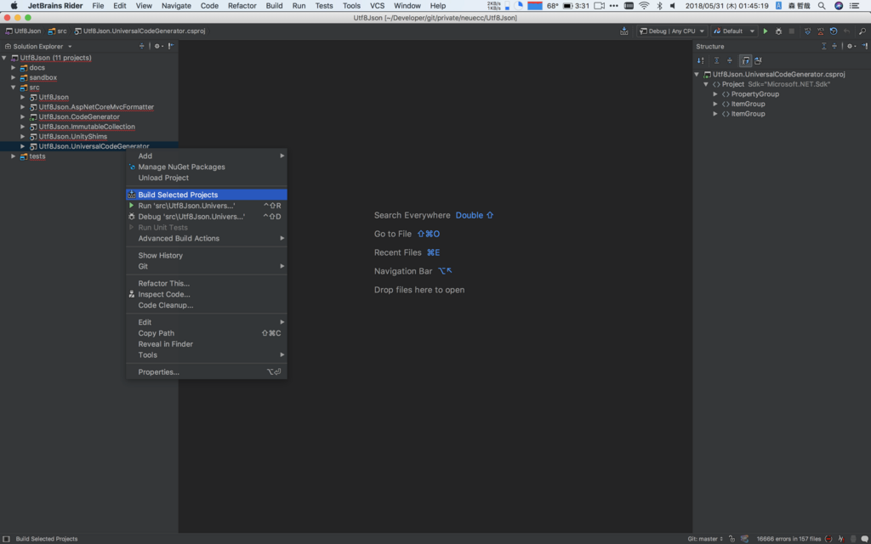Viewport: 871px width, 544px height.
Task: Click the Wi-Fi icon in macOS menu bar
Action: [x=644, y=6]
